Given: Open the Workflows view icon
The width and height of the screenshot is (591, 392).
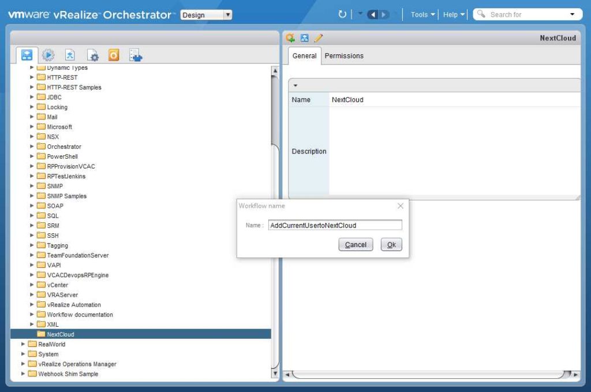Looking at the screenshot, I should tap(27, 55).
